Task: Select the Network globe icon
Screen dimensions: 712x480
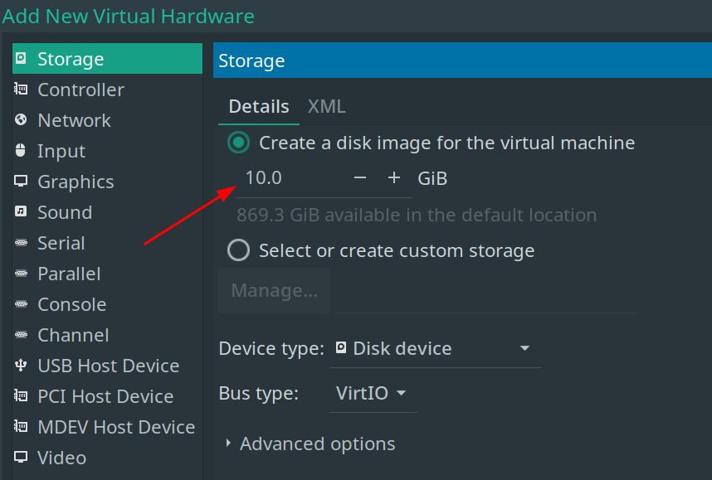Action: coord(21,120)
